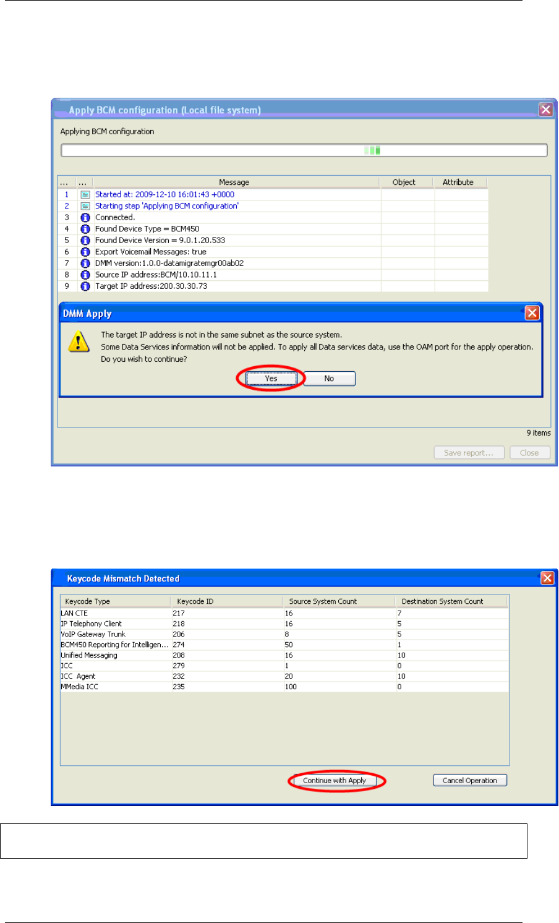Click the Keycode Type column header
The width and height of the screenshot is (559, 923).
point(115,601)
